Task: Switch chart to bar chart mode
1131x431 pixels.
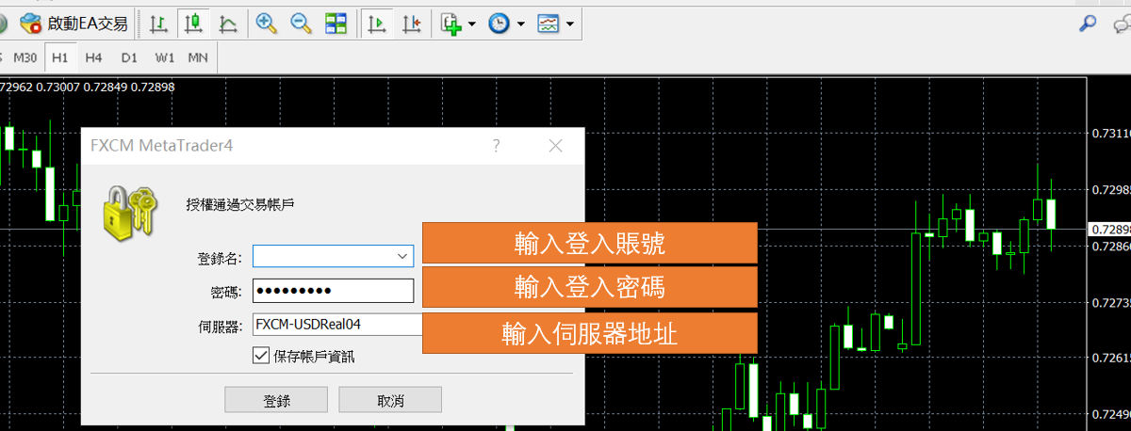Action: [159, 24]
